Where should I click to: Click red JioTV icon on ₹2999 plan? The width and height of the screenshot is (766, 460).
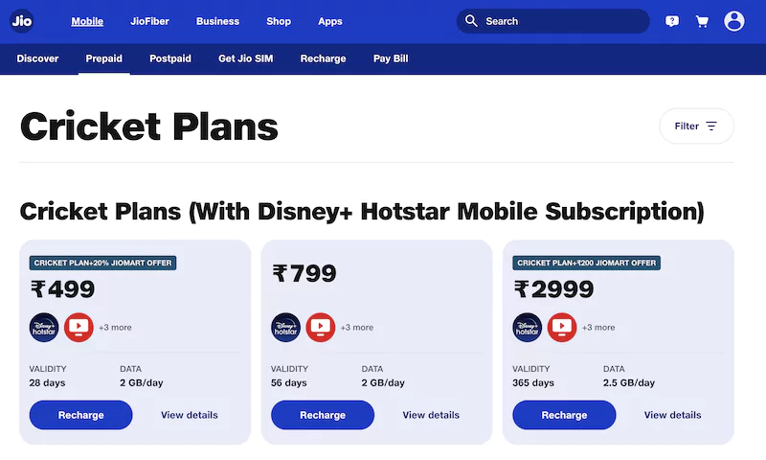tap(562, 327)
